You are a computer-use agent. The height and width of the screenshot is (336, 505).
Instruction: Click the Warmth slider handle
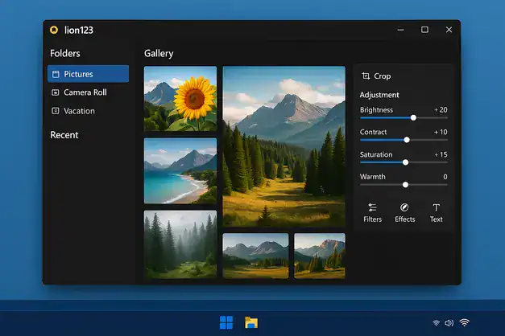[x=405, y=185]
